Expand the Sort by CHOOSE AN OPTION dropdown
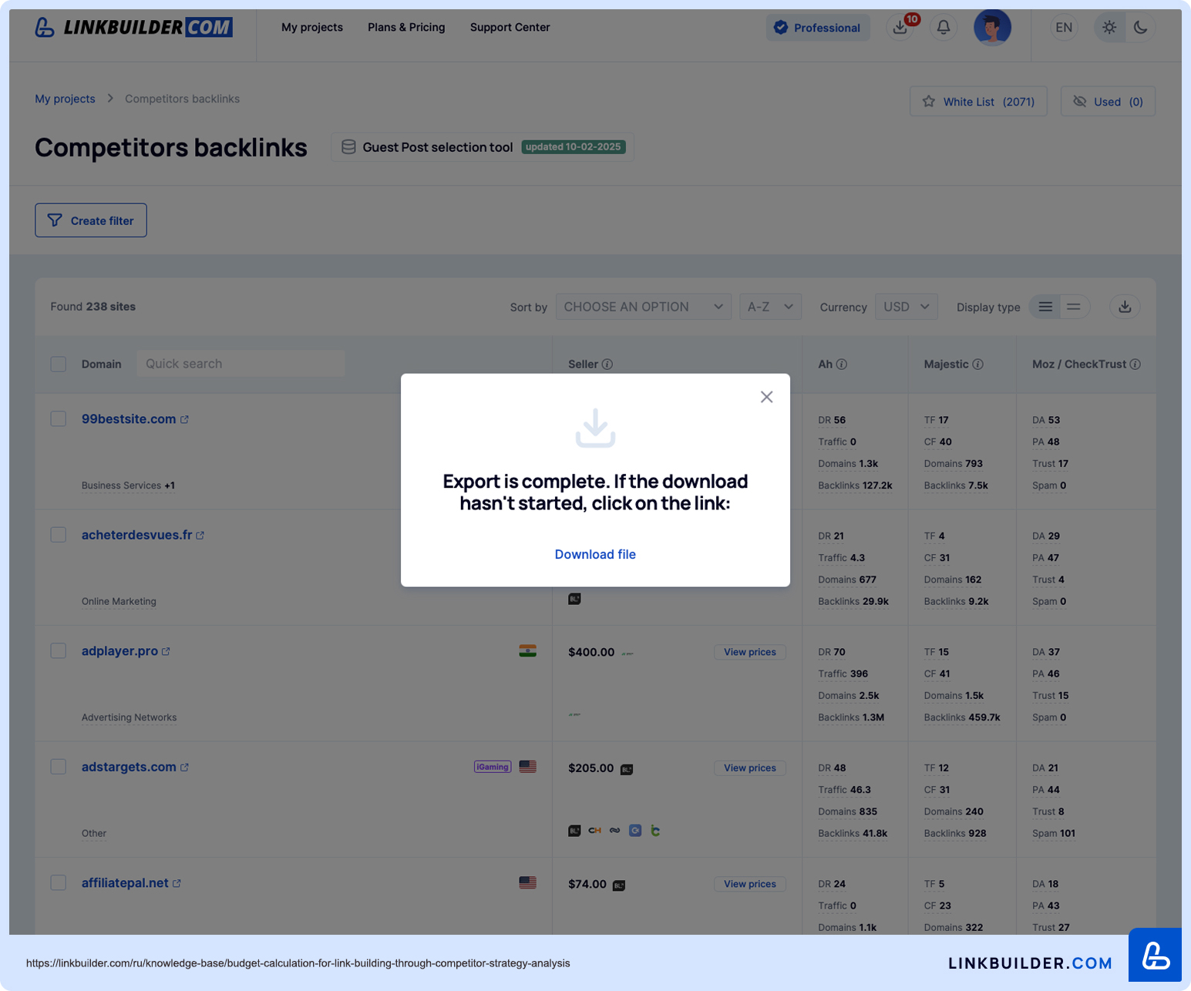Screen dimensions: 1191x991 pyautogui.click(x=643, y=307)
